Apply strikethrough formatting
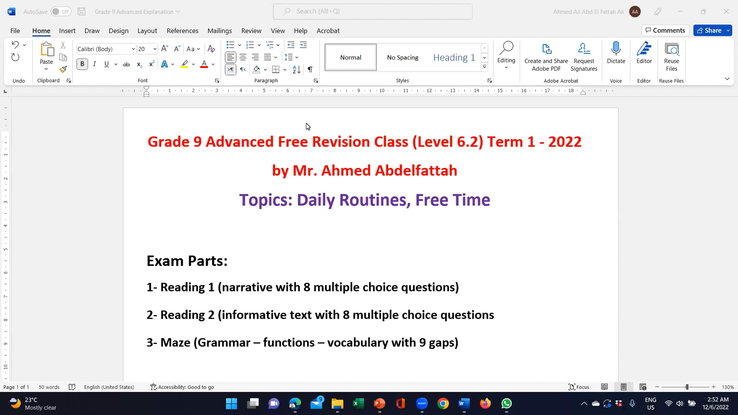 point(126,64)
